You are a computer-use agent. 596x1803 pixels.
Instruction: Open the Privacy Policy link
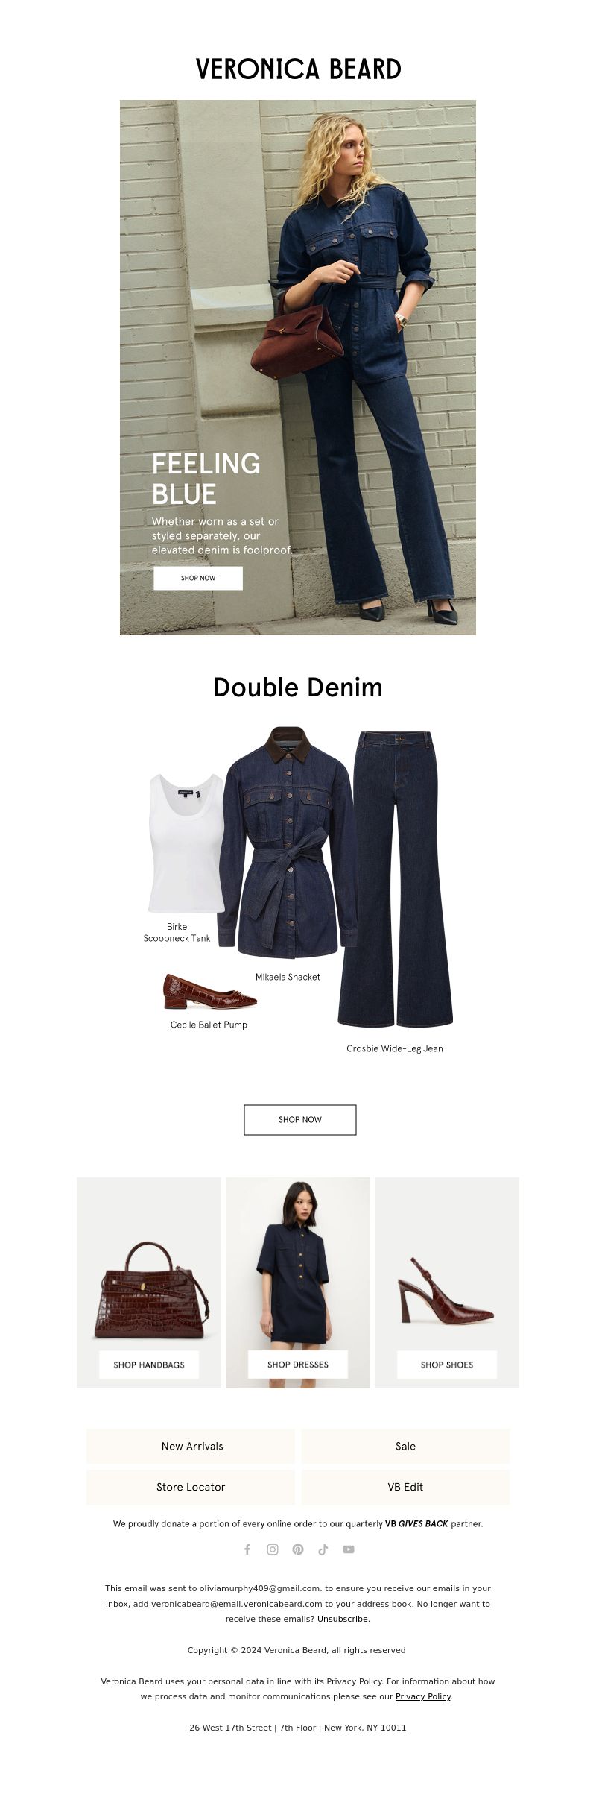tap(423, 1696)
